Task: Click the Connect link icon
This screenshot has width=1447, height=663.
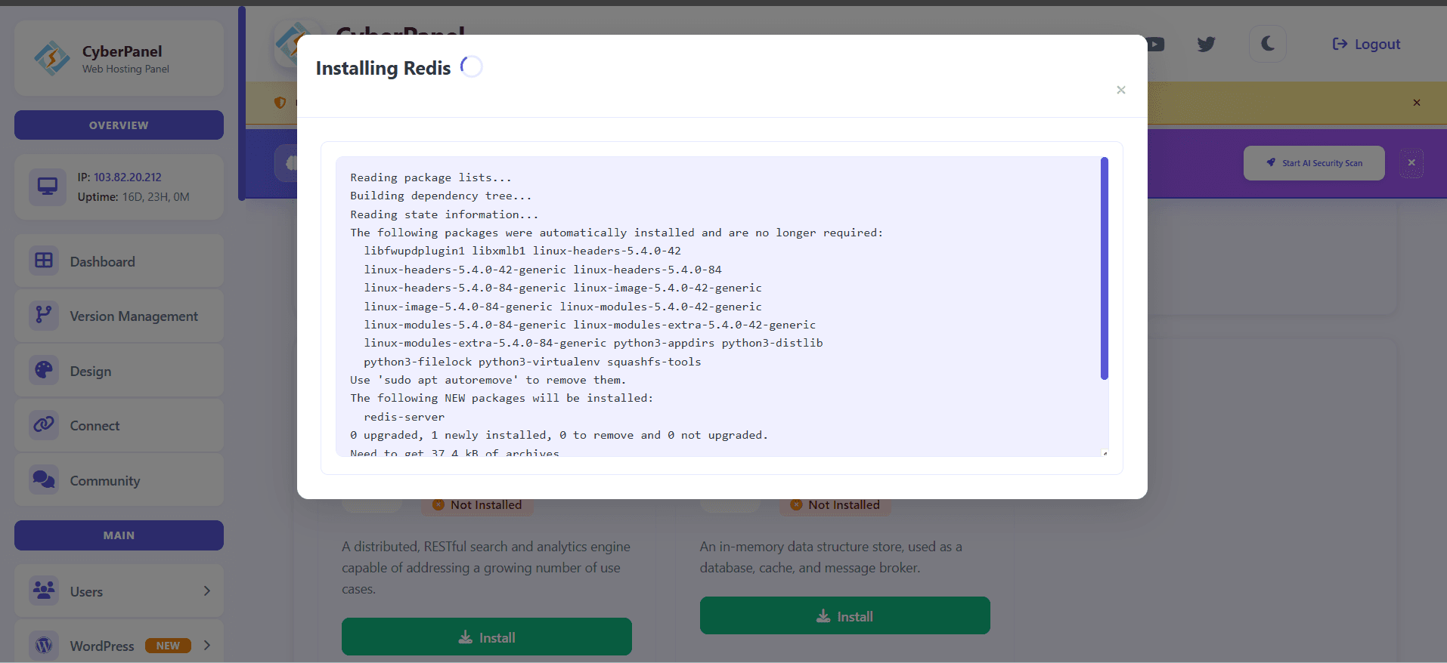Action: (44, 425)
